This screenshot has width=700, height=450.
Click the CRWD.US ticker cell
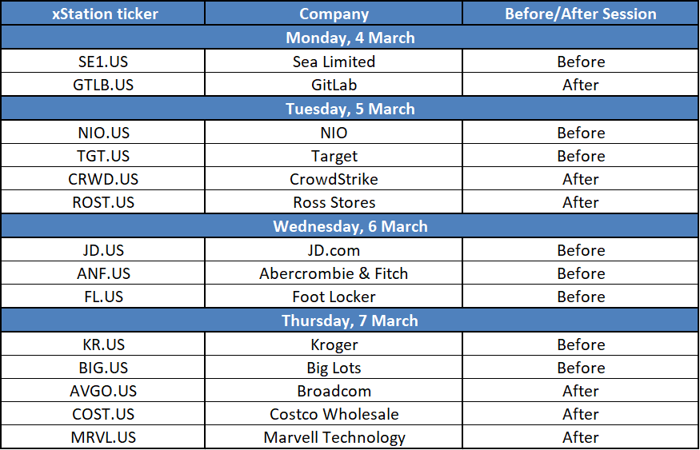tap(102, 178)
